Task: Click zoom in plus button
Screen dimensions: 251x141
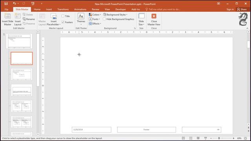Action: click(x=234, y=138)
